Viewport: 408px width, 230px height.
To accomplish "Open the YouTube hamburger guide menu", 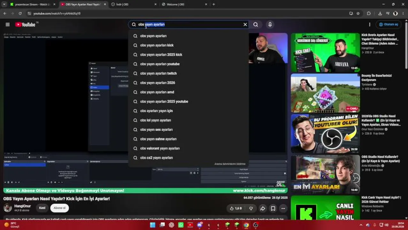I will 8,25.
